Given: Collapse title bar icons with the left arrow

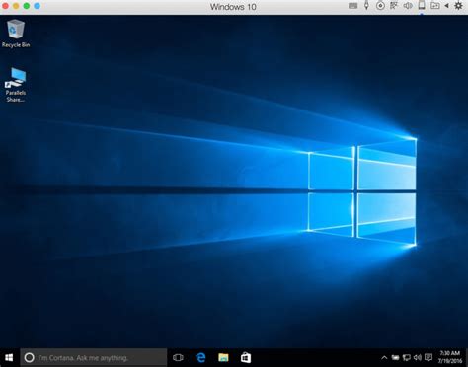Looking at the screenshot, I should 446,6.
